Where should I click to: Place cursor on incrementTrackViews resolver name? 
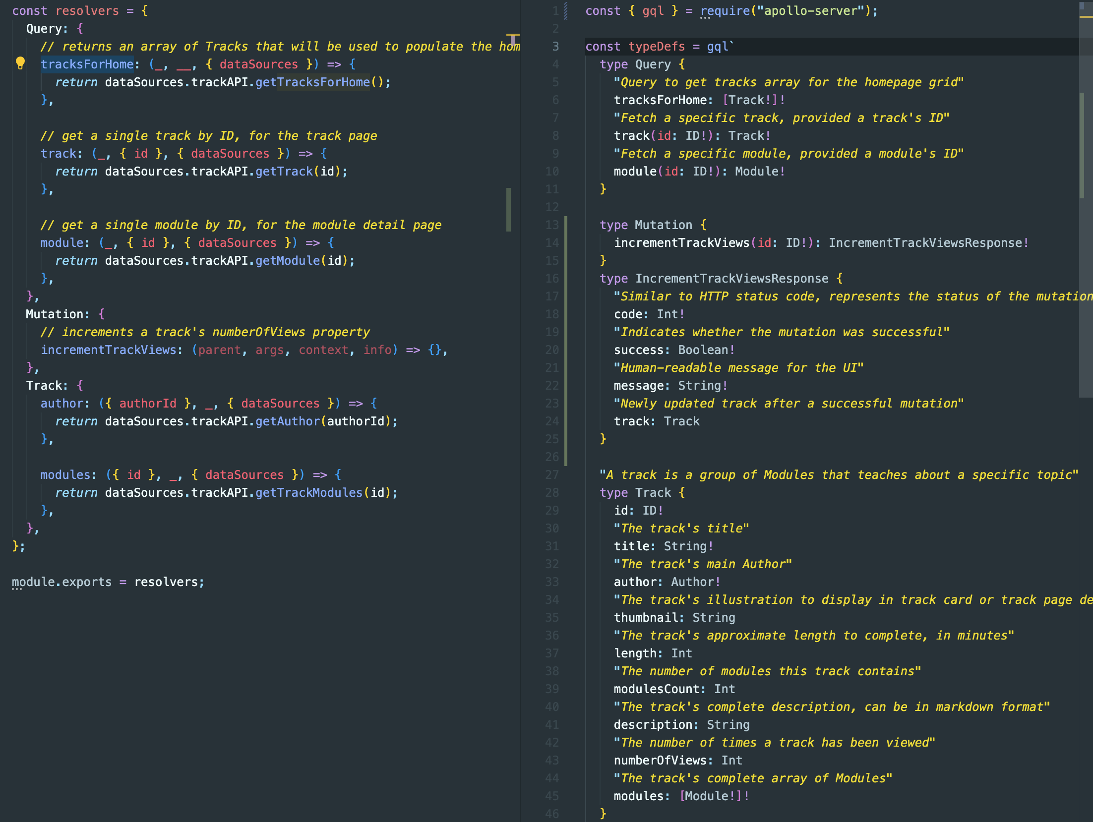tap(109, 350)
